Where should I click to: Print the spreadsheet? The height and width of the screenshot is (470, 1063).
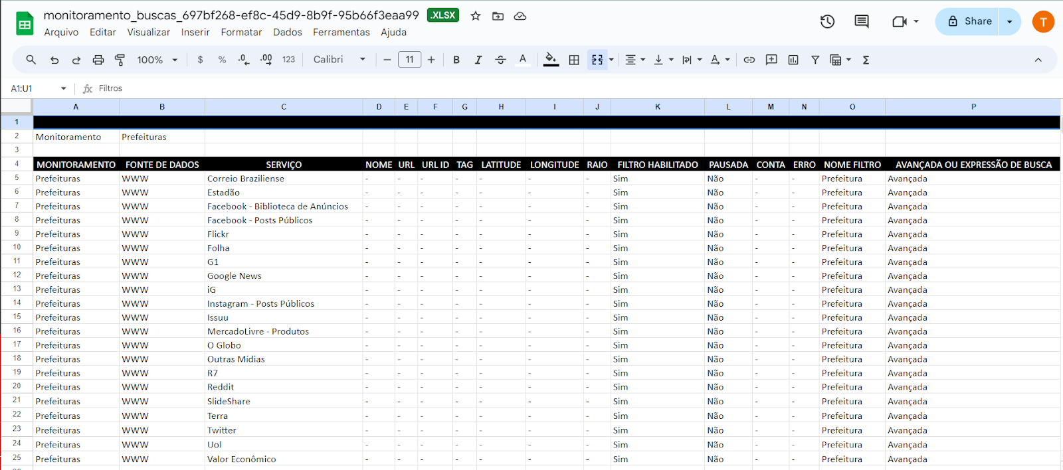point(98,60)
